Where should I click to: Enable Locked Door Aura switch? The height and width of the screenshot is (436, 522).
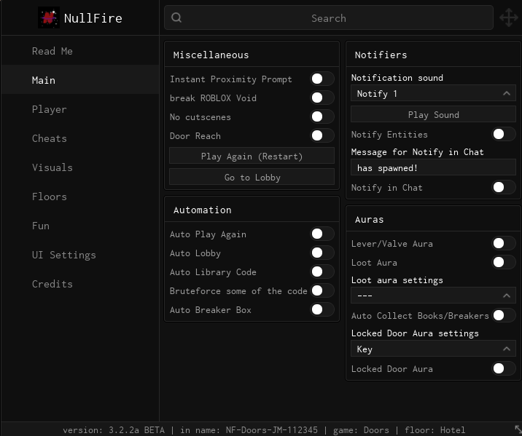(x=503, y=368)
